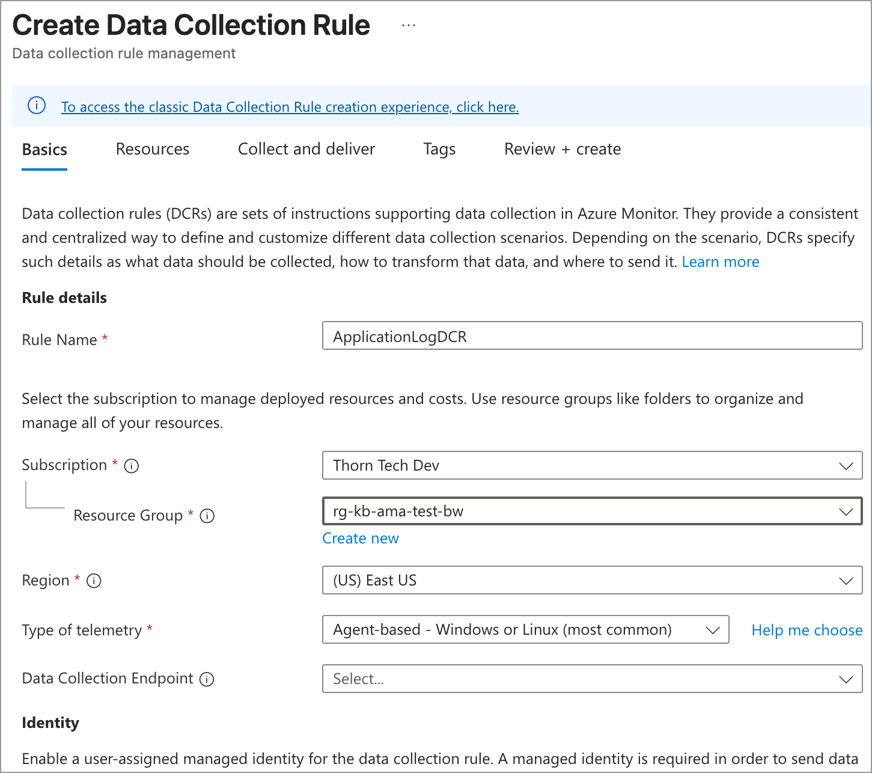Image resolution: width=872 pixels, height=773 pixels.
Task: Go to the Collect and deliver tab
Action: pyautogui.click(x=306, y=149)
